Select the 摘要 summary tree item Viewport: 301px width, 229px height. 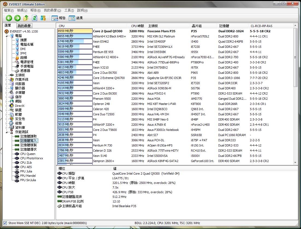tap(23, 40)
